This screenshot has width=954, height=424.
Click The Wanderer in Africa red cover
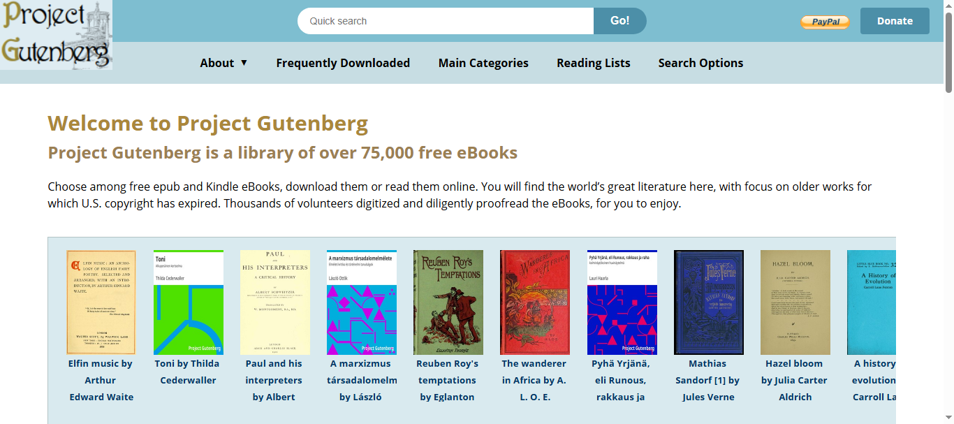coord(535,302)
